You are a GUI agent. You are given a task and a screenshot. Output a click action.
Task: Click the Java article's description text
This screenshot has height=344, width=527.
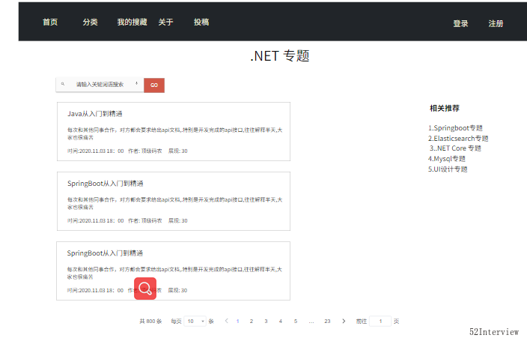point(174,133)
